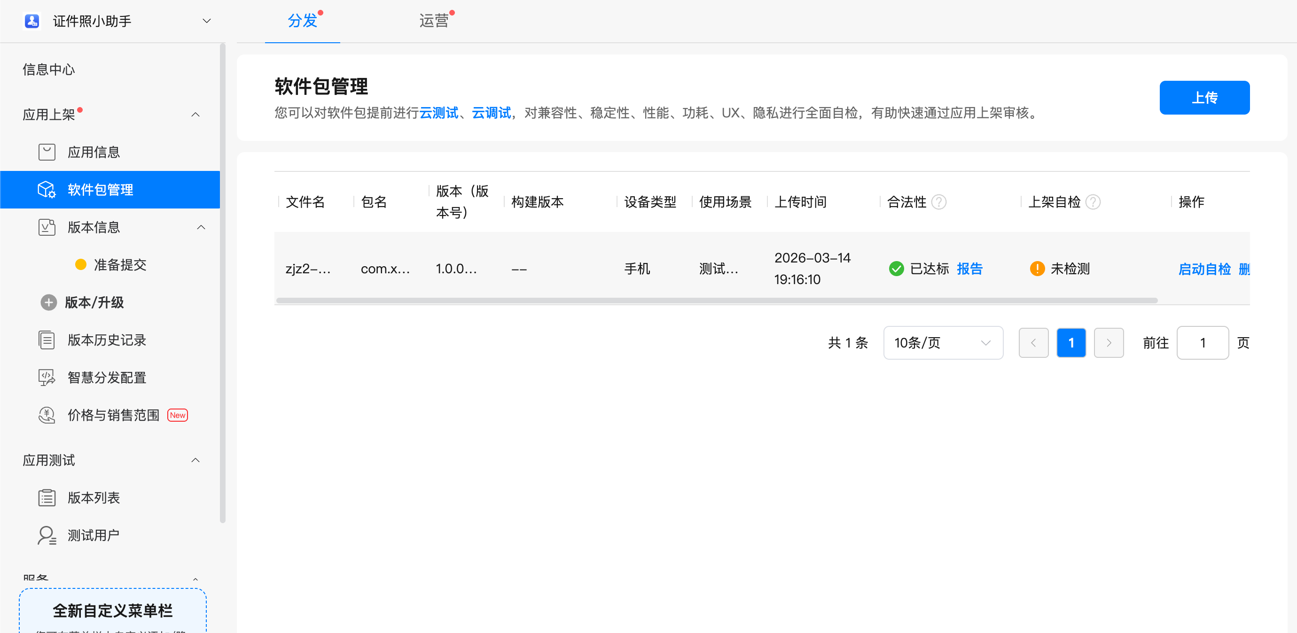1297x633 pixels.
Task: Click the file name zjz2-… cell
Action: pyautogui.click(x=308, y=269)
